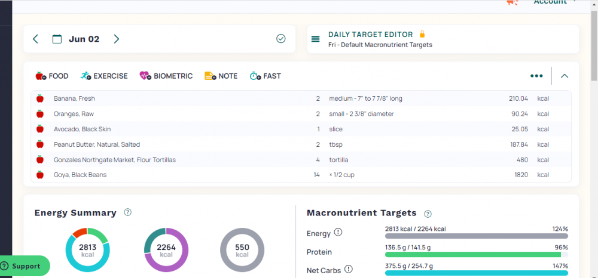Viewport: 598px width, 278px height.
Task: Click the Energy info exclamation icon
Action: pos(338,232)
